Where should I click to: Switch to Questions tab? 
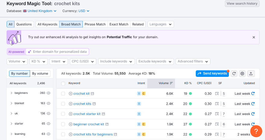tap(24, 24)
